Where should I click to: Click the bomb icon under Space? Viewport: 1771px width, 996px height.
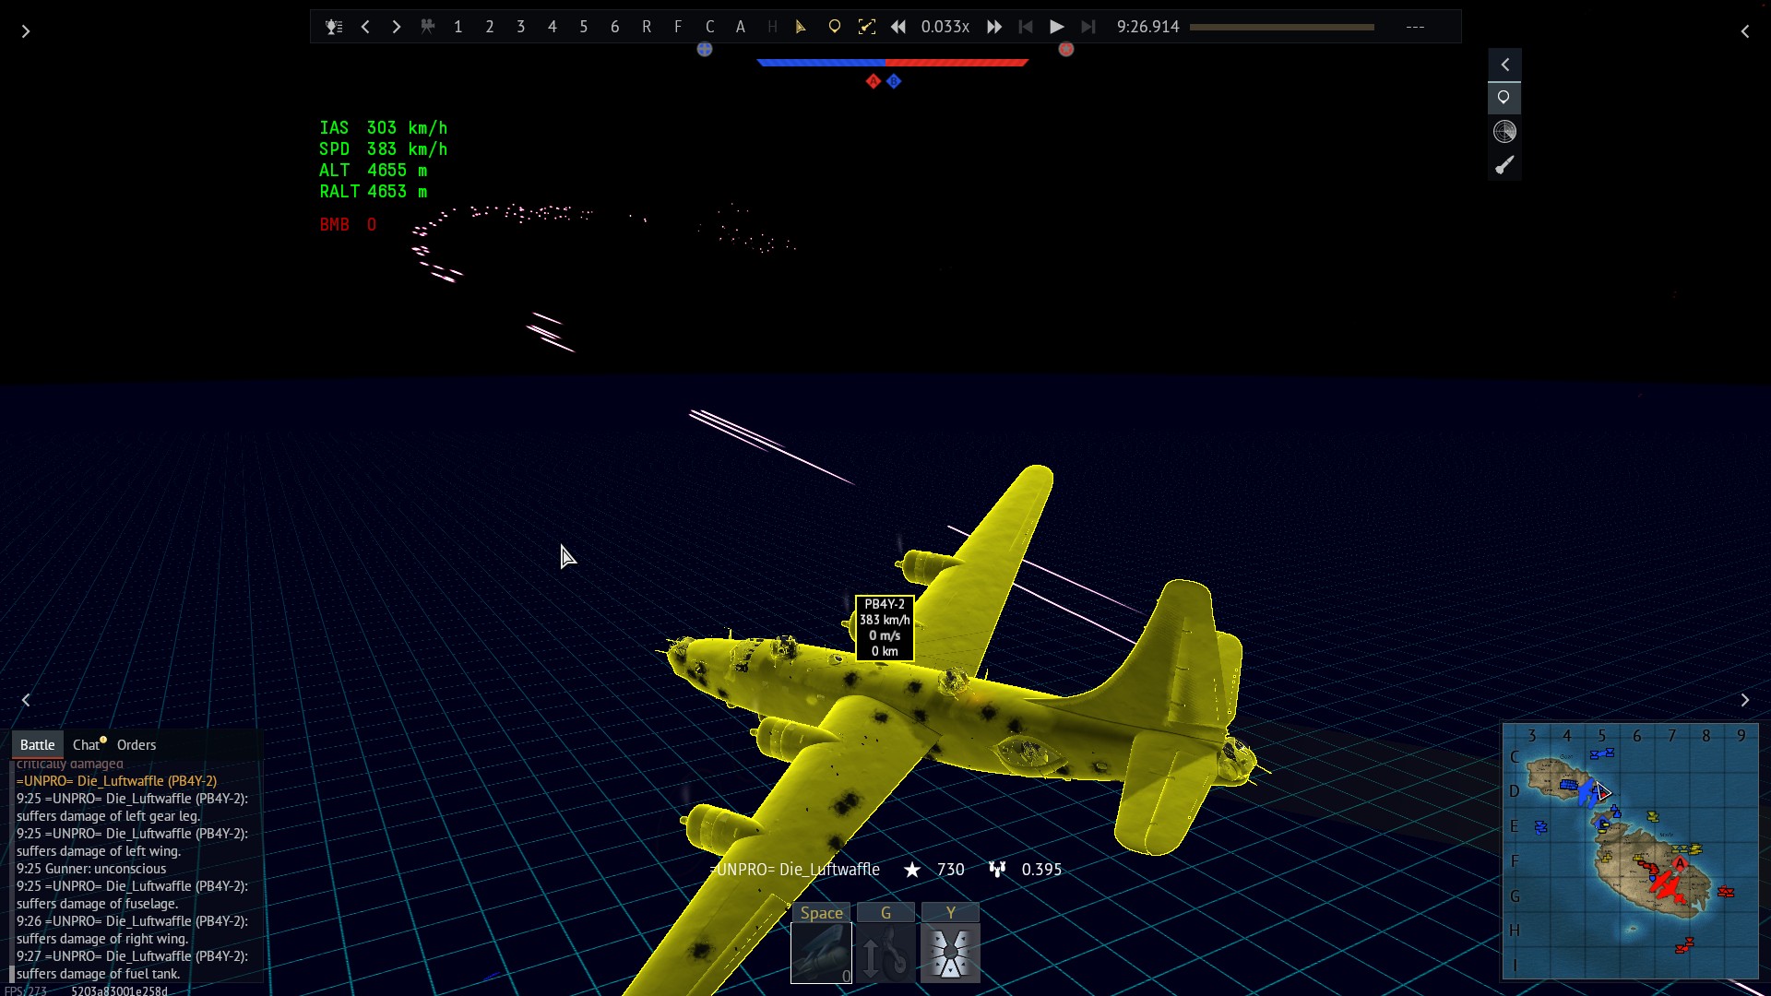click(822, 954)
